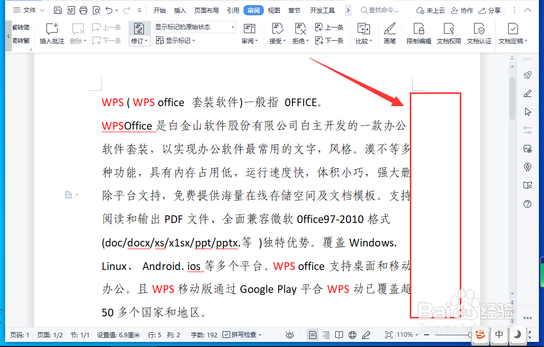Expand the quick access toolbar dropdown
This screenshot has height=347, width=544.
tap(139, 10)
